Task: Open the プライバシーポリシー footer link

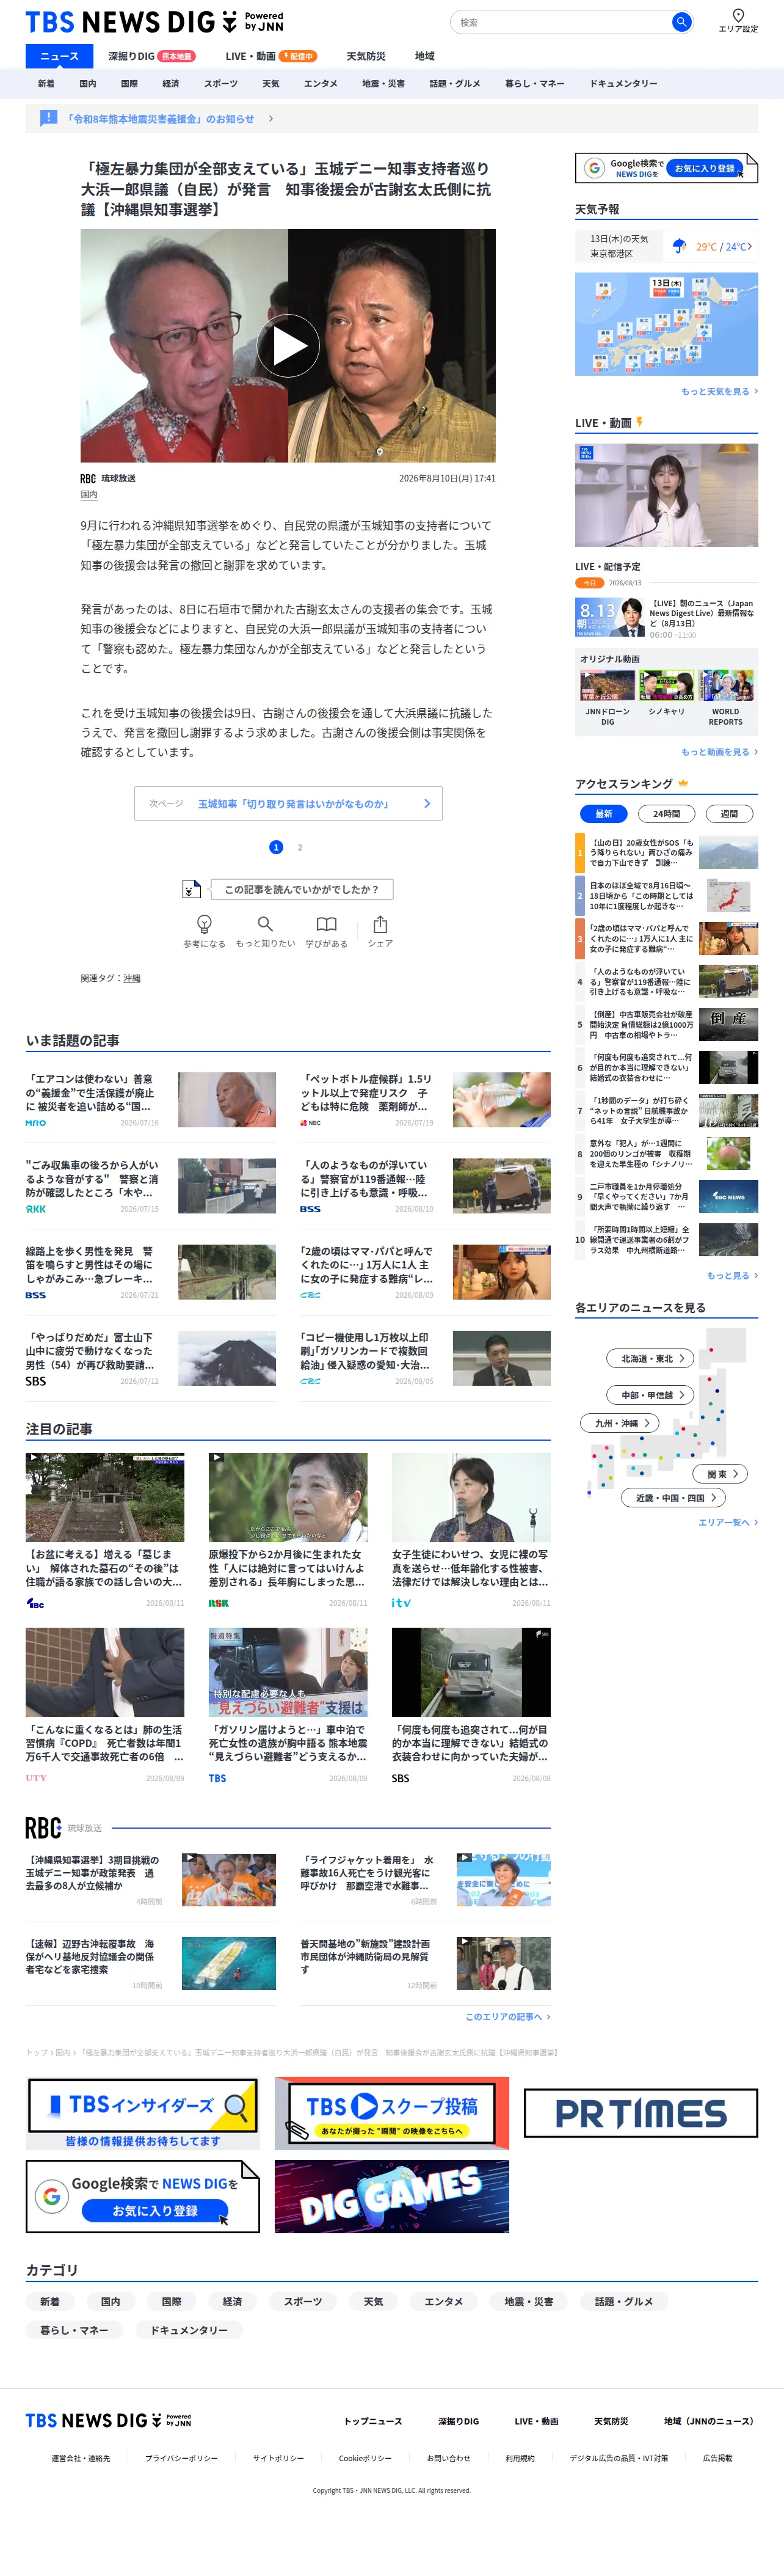Action: pyautogui.click(x=182, y=2457)
